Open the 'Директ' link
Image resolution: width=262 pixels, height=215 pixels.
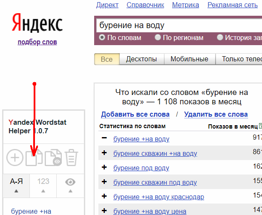coord(107,5)
